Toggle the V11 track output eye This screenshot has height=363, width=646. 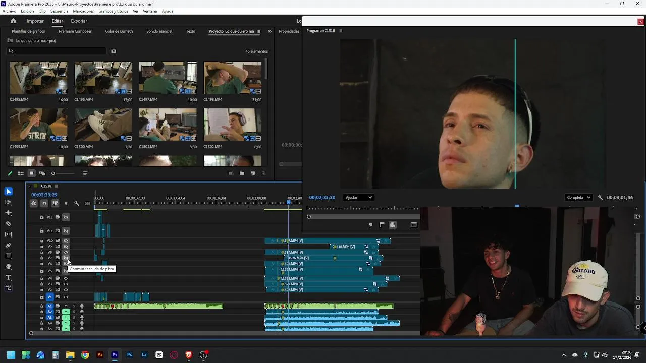pyautogui.click(x=66, y=231)
